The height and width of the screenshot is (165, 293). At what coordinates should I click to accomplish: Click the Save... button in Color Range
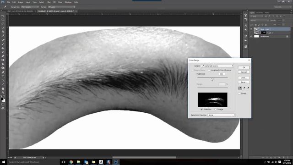(244, 82)
